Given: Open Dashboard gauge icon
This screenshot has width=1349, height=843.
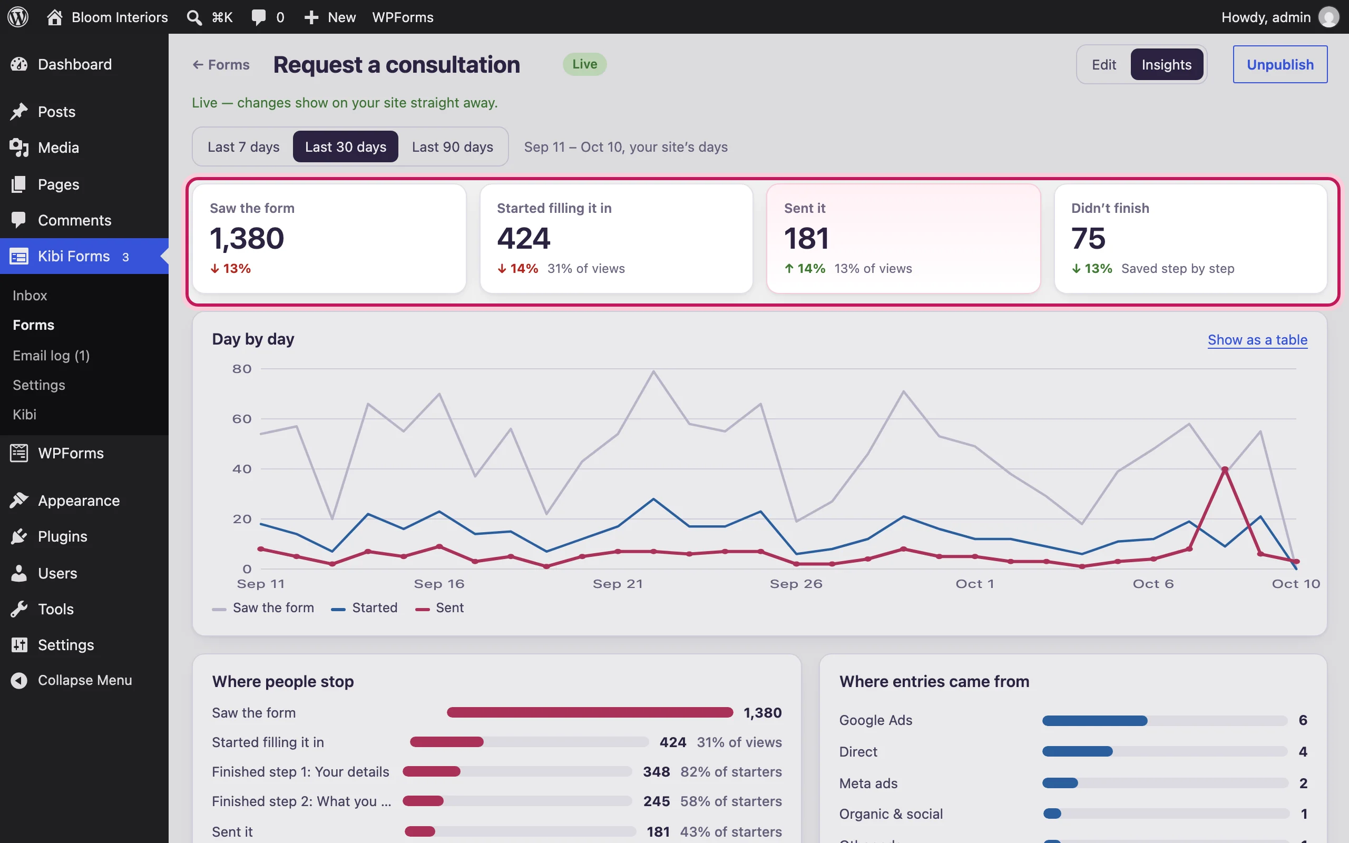Looking at the screenshot, I should [19, 64].
